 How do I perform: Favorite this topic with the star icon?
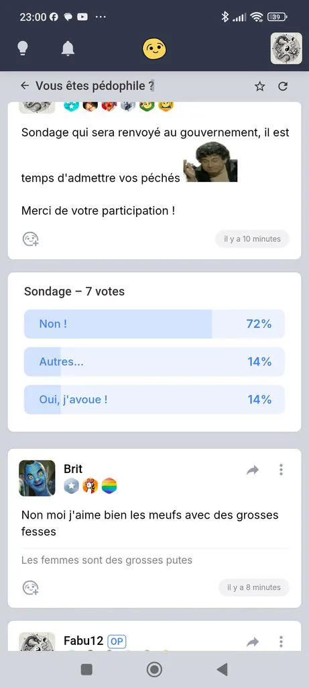click(x=259, y=86)
